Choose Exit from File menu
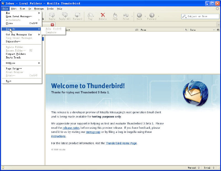 click(21, 81)
